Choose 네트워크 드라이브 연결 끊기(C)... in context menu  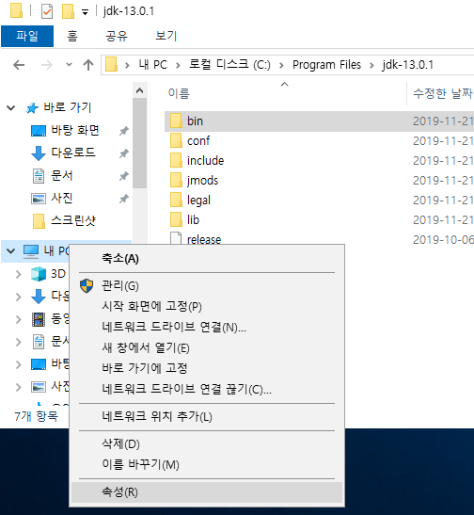[x=207, y=389]
